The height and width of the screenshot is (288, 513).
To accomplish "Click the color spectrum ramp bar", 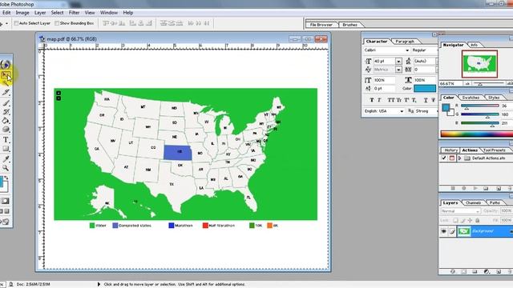I will [x=477, y=134].
